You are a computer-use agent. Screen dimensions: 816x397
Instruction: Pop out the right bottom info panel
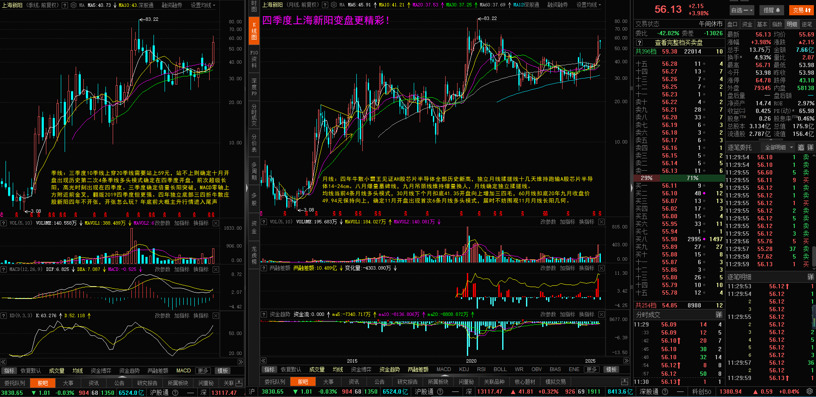[x=624, y=381]
